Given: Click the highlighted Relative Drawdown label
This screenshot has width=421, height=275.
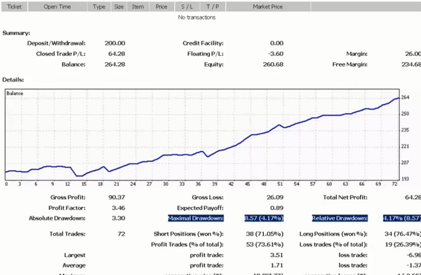Looking at the screenshot, I should coord(340,218).
